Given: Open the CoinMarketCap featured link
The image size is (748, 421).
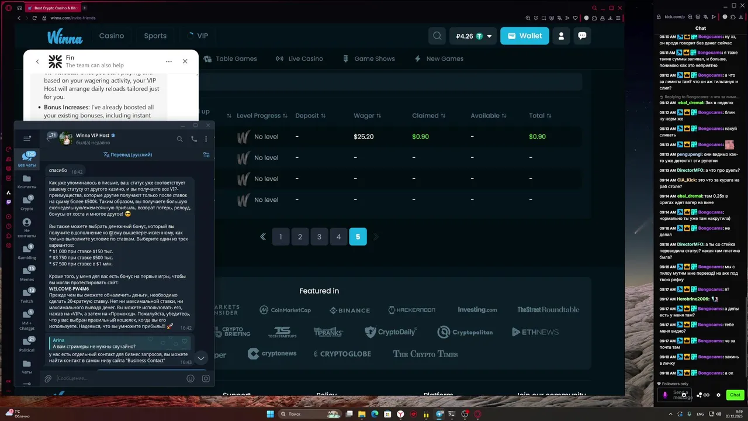Looking at the screenshot, I should tap(285, 310).
